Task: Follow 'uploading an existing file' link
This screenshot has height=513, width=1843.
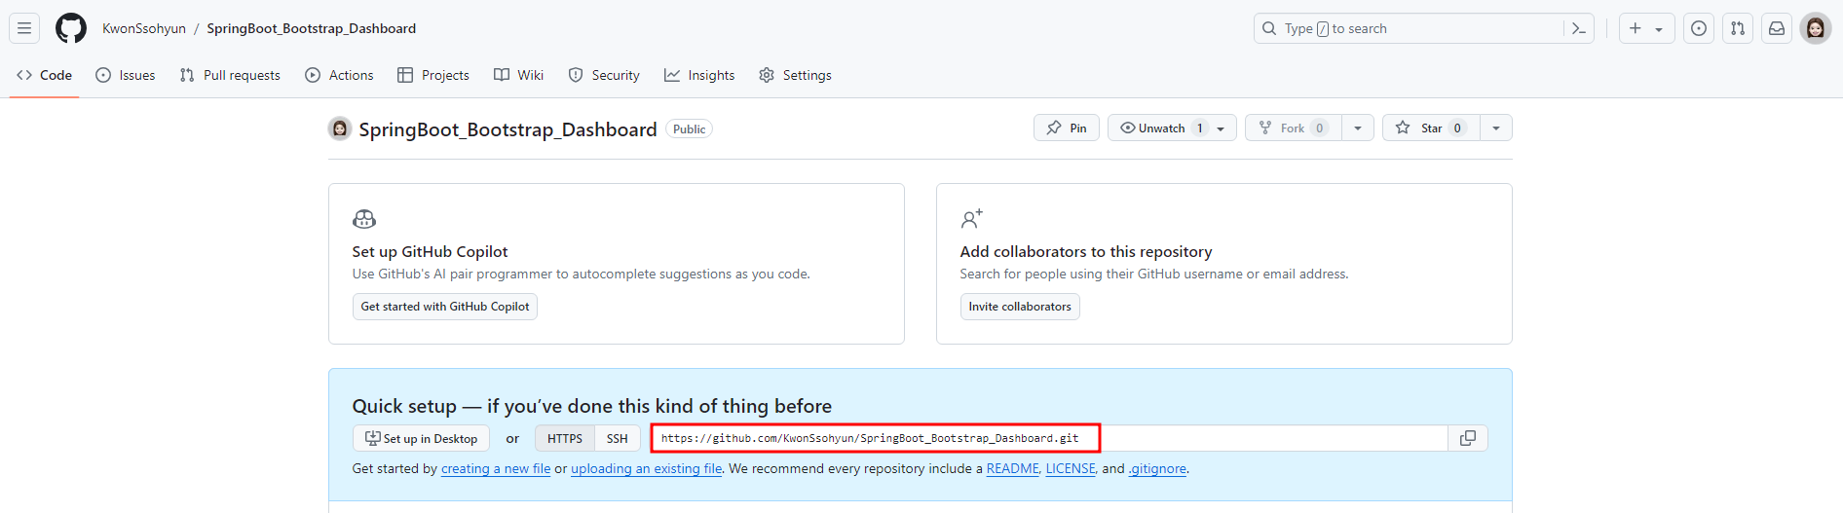Action: tap(647, 468)
